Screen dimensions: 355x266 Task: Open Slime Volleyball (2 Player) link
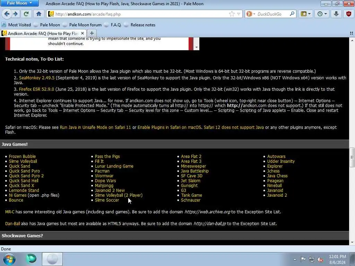tap(119, 195)
